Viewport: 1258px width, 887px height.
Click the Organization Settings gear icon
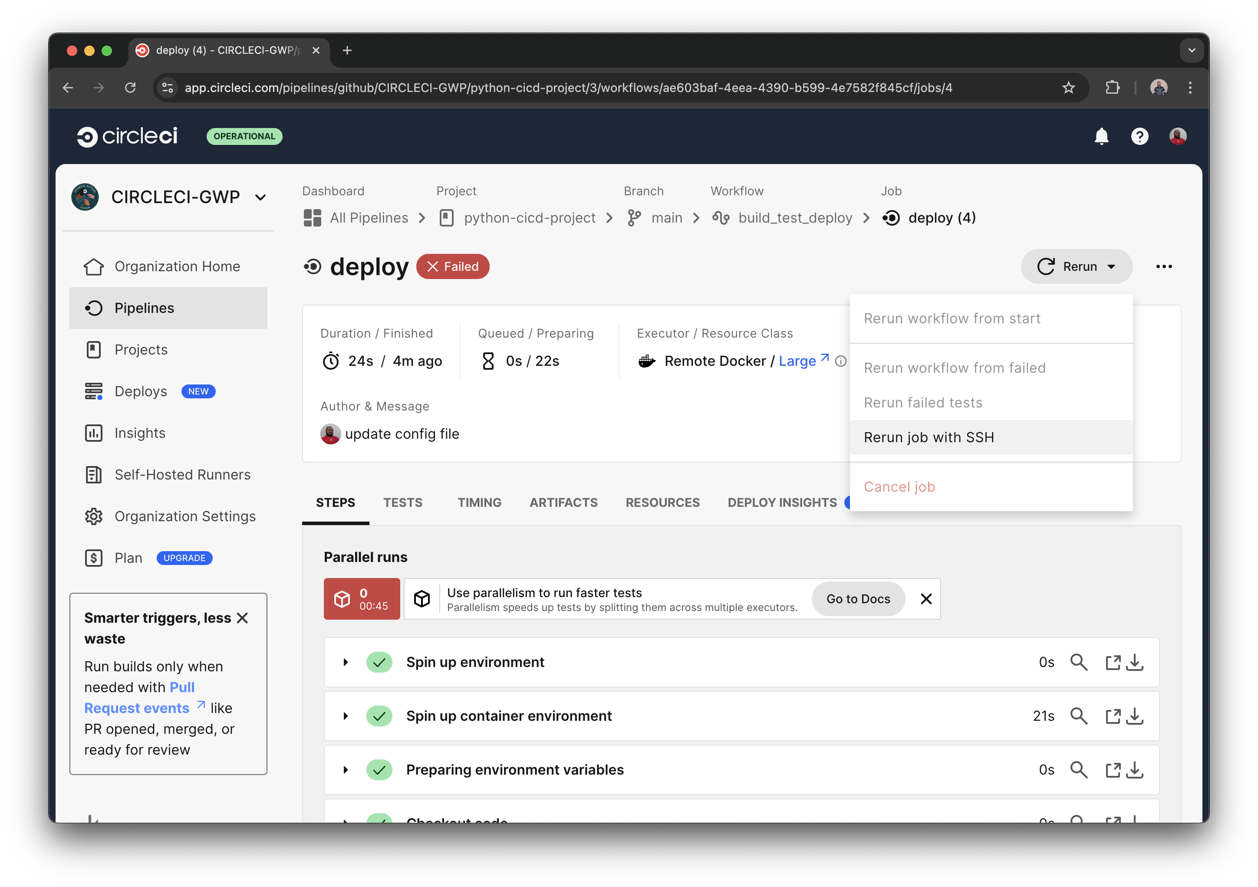tap(94, 516)
